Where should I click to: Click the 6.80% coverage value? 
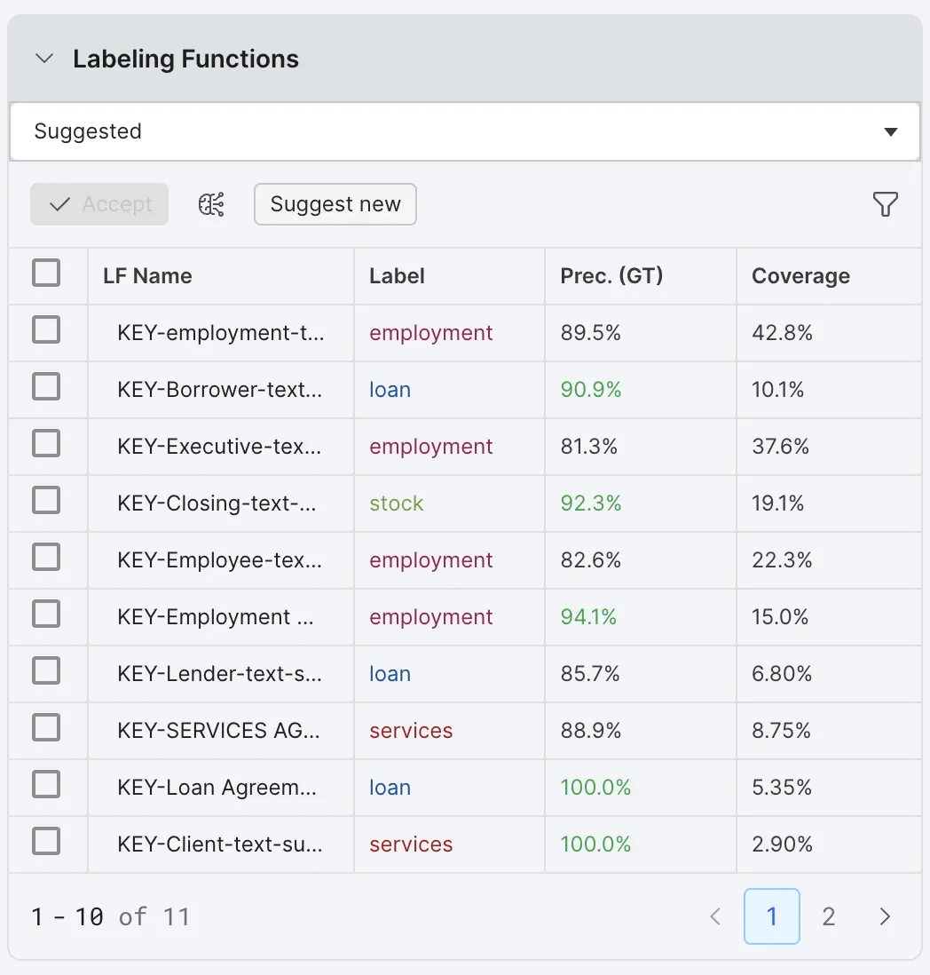click(x=782, y=673)
